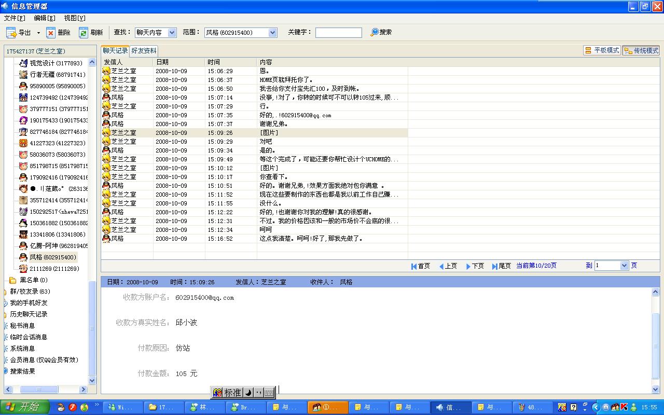Click the avatar of 行者无疆 (68791741)

pos(23,75)
